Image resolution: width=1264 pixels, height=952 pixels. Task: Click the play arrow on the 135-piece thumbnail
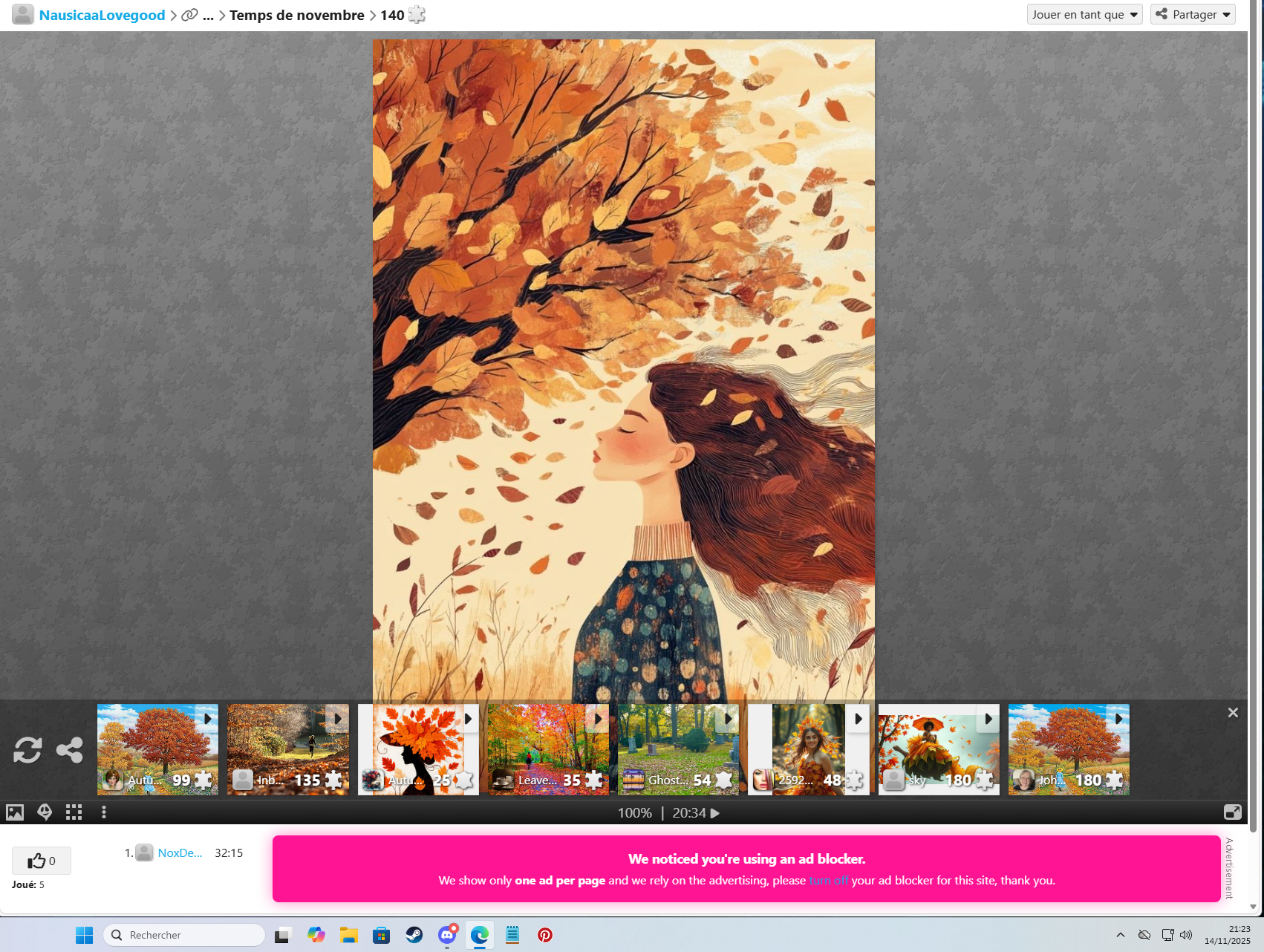click(x=338, y=718)
